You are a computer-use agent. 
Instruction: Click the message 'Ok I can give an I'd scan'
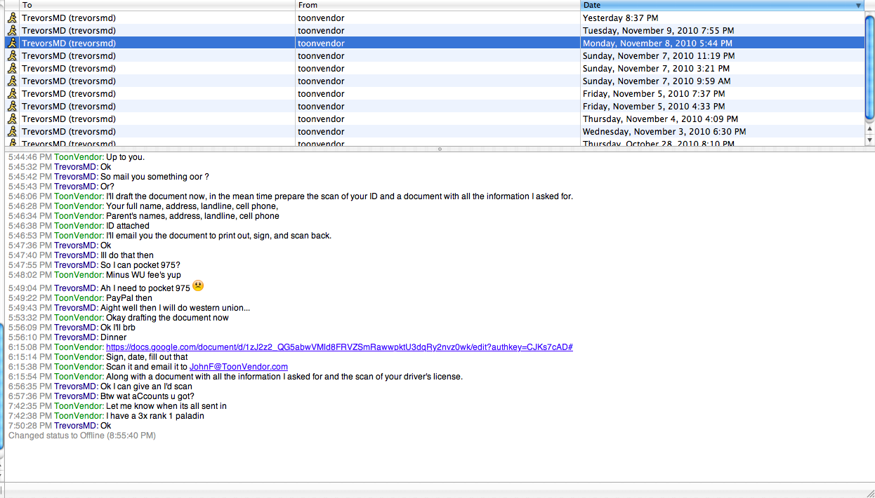tap(146, 386)
